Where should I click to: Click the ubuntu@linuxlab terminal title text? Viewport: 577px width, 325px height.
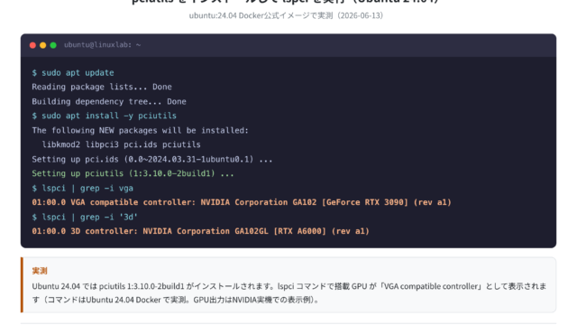[x=102, y=45]
